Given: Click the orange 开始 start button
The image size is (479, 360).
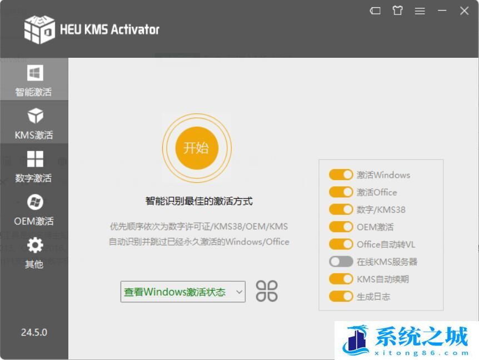Looking at the screenshot, I should (x=197, y=148).
